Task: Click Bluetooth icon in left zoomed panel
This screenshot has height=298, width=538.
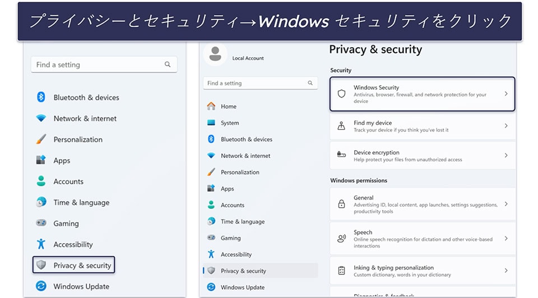Action: click(x=41, y=97)
